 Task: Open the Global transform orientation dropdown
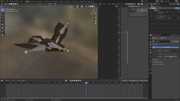click(x=40, y=4)
